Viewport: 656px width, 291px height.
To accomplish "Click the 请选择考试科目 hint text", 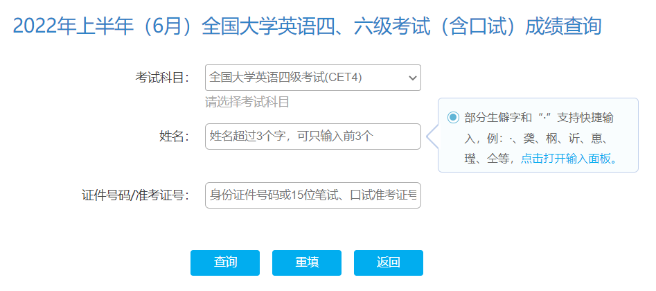I will (x=247, y=103).
